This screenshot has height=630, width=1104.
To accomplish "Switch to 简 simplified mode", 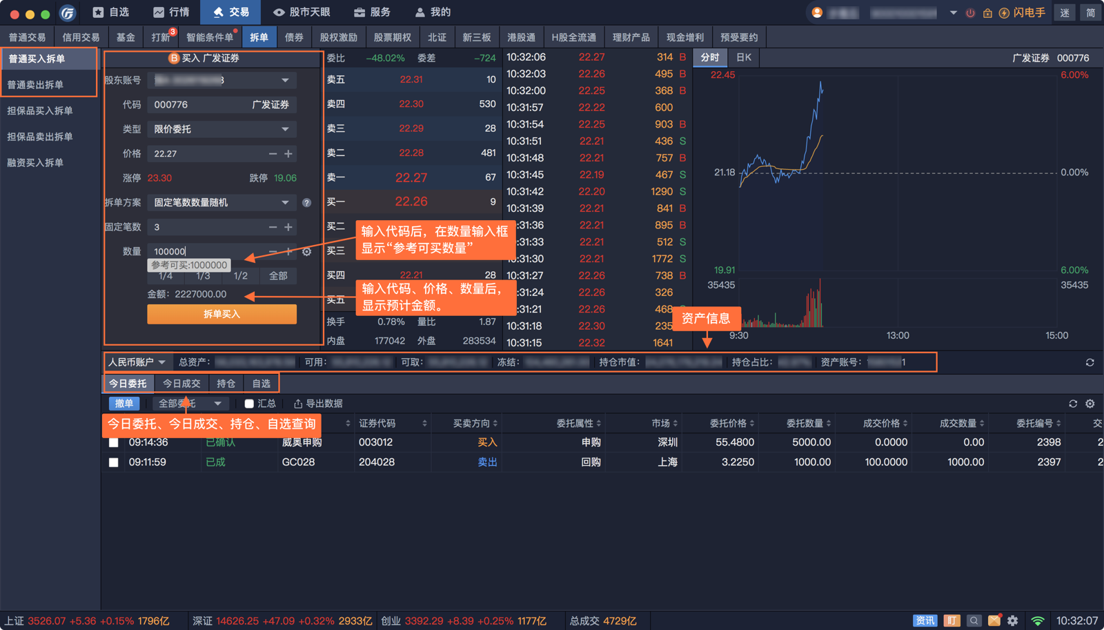I will pyautogui.click(x=1091, y=13).
